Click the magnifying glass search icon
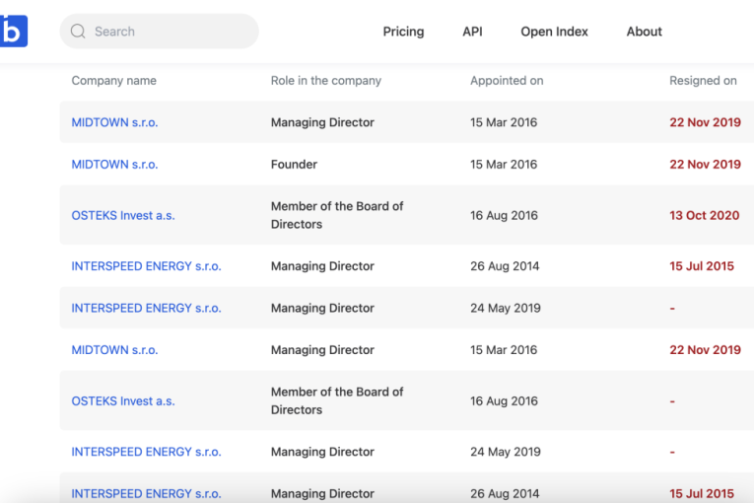 78,32
